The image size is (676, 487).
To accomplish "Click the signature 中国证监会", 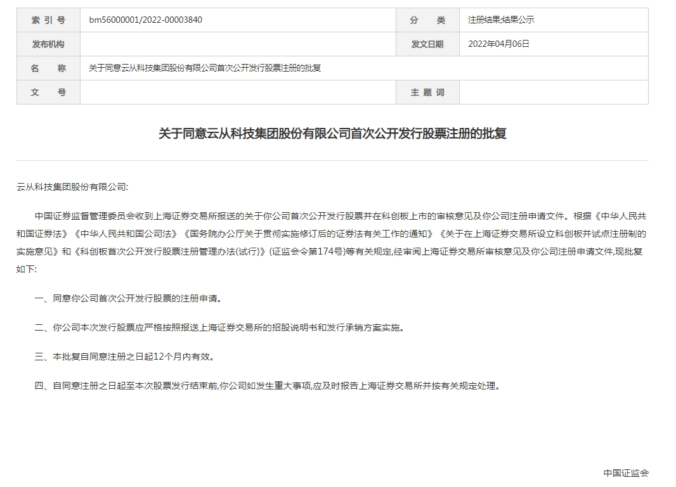I will click(626, 473).
